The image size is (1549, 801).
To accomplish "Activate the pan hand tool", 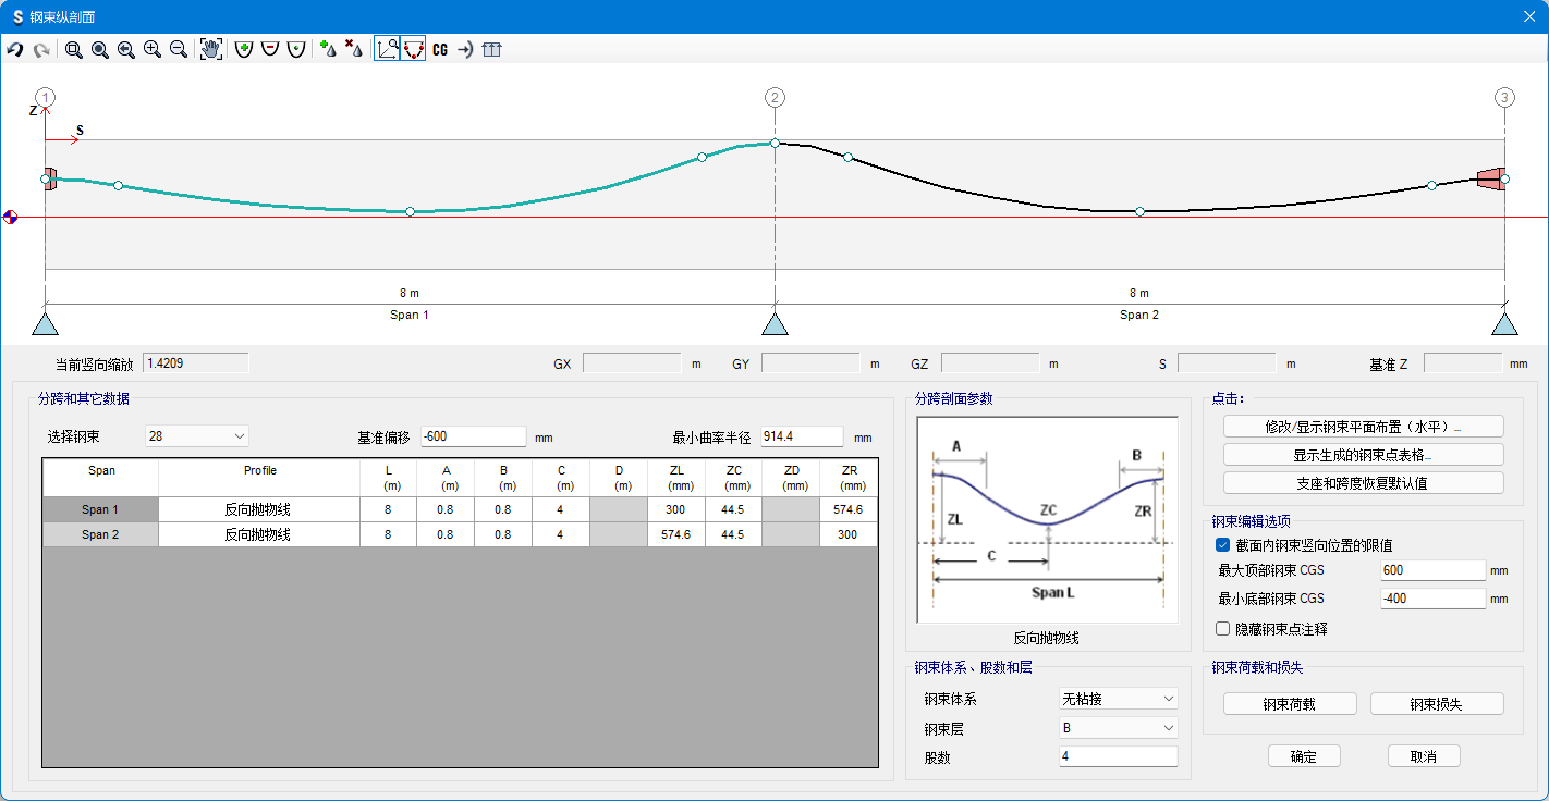I will (210, 50).
